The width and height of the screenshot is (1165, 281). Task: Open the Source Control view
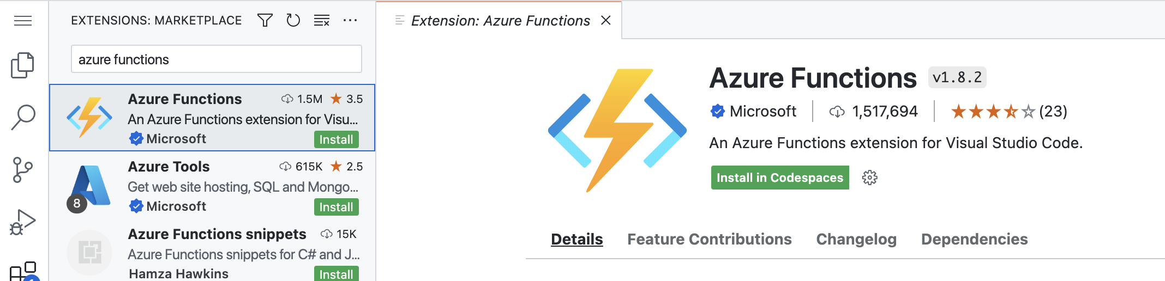click(23, 170)
